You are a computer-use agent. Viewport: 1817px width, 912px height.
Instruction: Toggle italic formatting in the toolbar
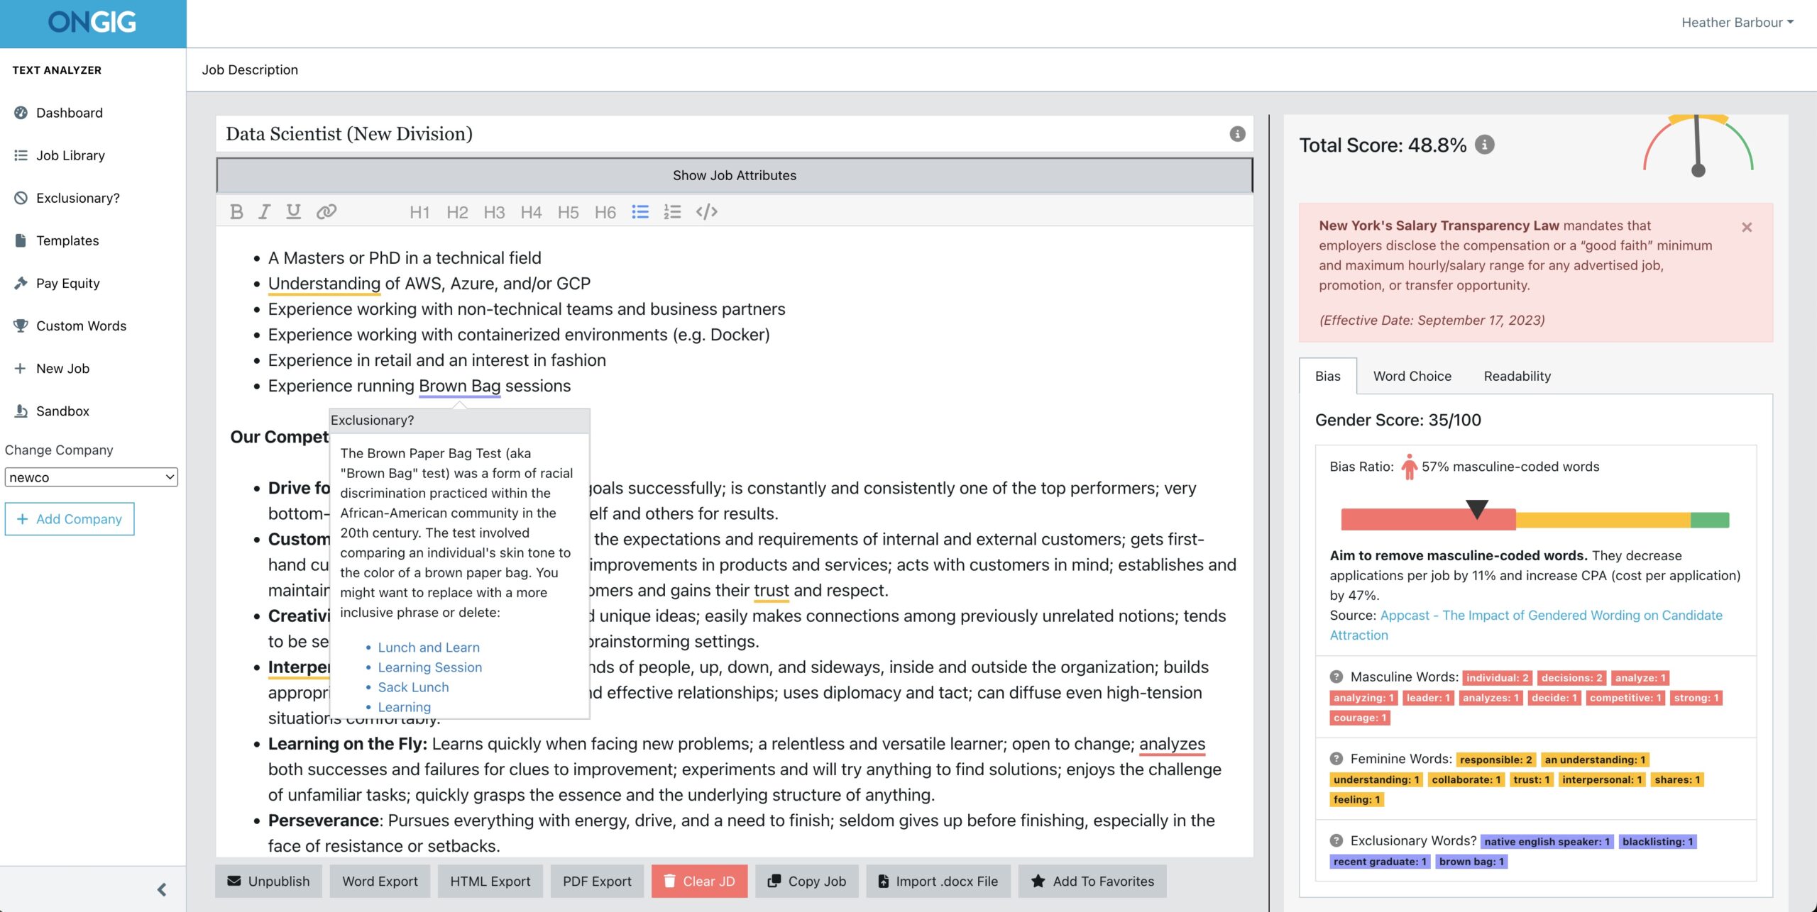click(x=264, y=212)
